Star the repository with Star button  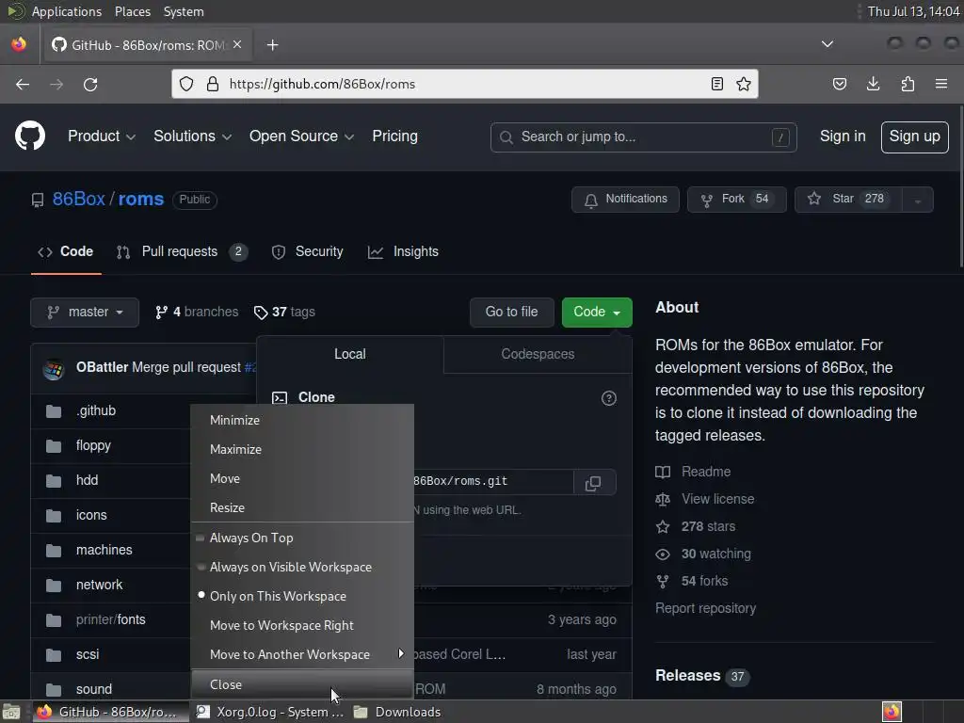[x=848, y=200]
